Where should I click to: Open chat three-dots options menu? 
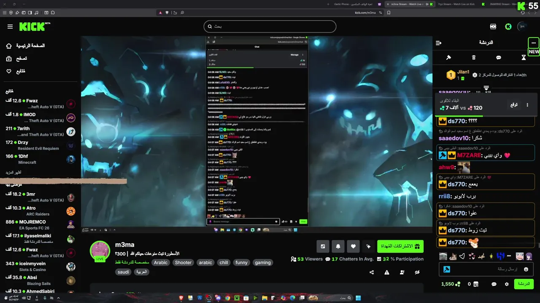[534, 43]
